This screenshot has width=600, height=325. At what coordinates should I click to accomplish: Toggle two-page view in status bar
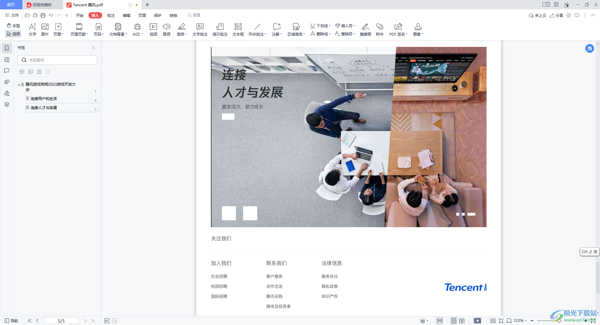point(462,321)
